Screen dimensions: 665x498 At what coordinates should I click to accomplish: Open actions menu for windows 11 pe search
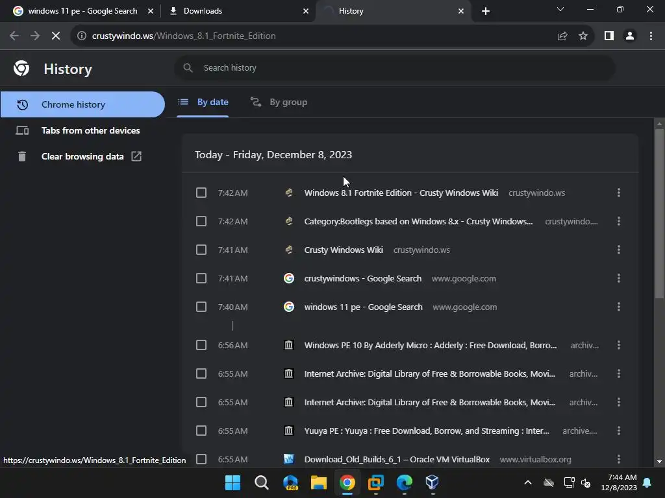coord(619,307)
